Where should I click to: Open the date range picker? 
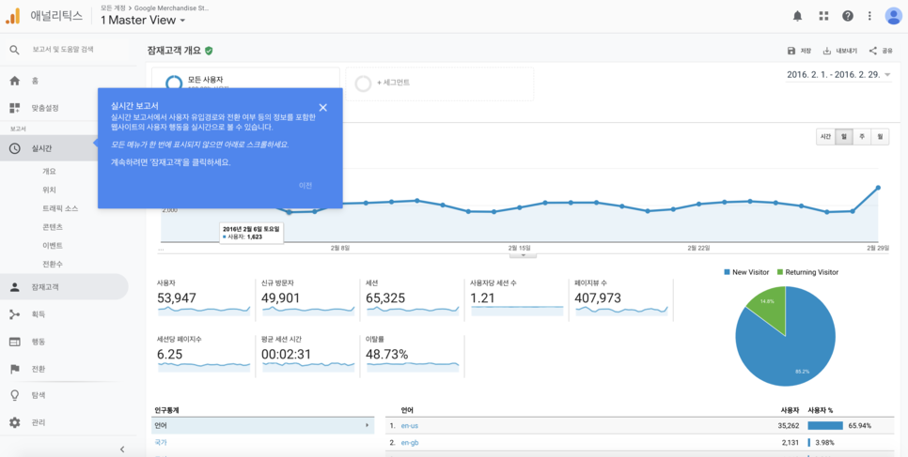pyautogui.click(x=838, y=75)
